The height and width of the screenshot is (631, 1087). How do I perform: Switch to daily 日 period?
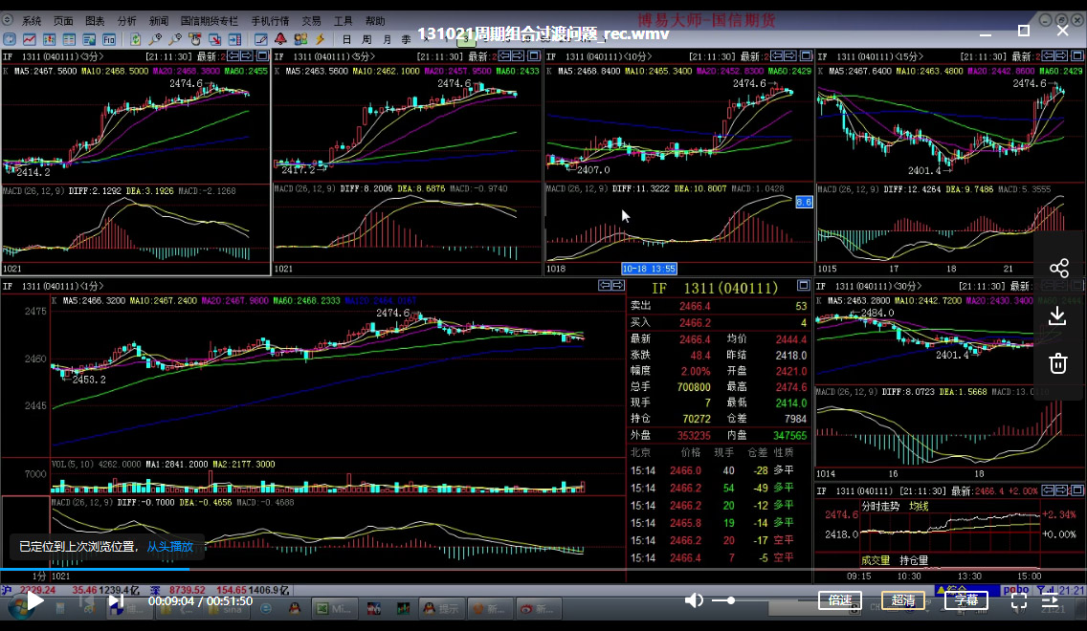coord(346,39)
